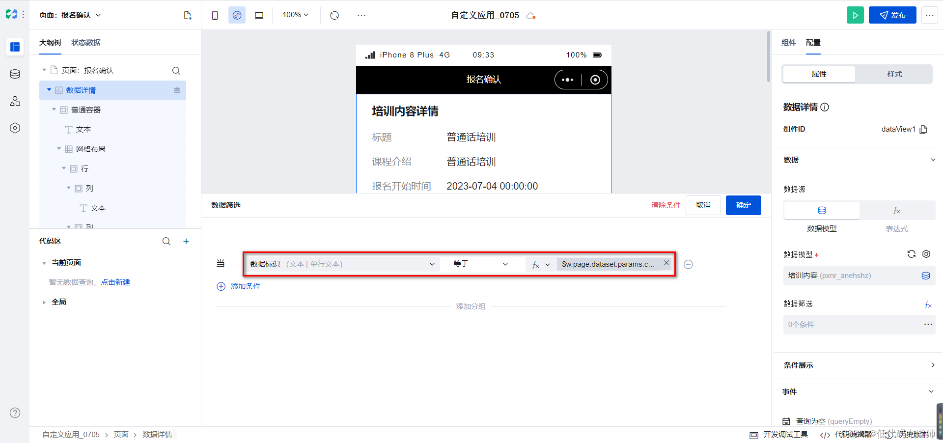The image size is (943, 443).
Task: Collapse the 普通容器 tree node
Action: coord(54,110)
